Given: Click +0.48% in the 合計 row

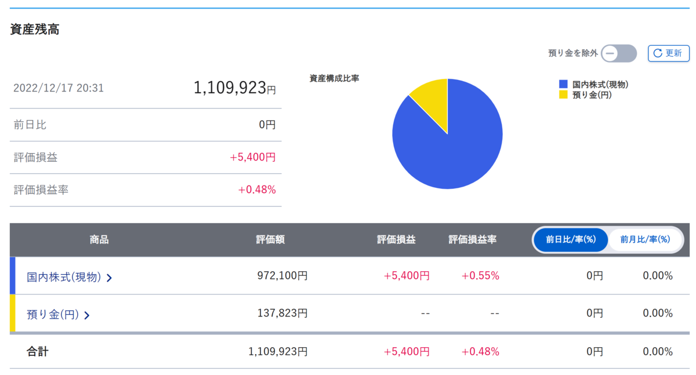Looking at the screenshot, I should point(480,351).
